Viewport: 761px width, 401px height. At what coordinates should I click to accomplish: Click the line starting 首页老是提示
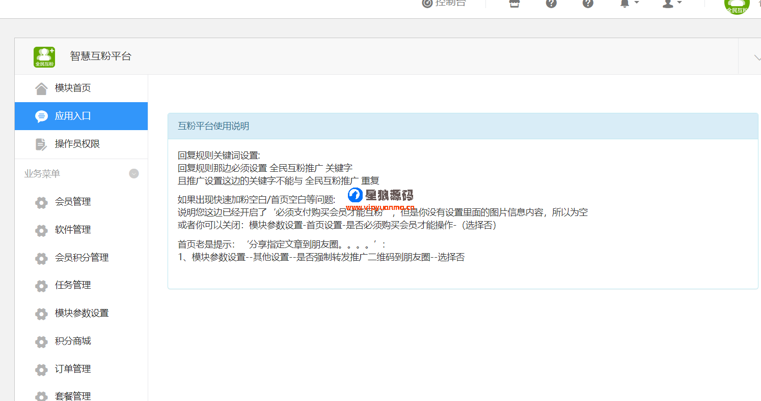pos(282,244)
